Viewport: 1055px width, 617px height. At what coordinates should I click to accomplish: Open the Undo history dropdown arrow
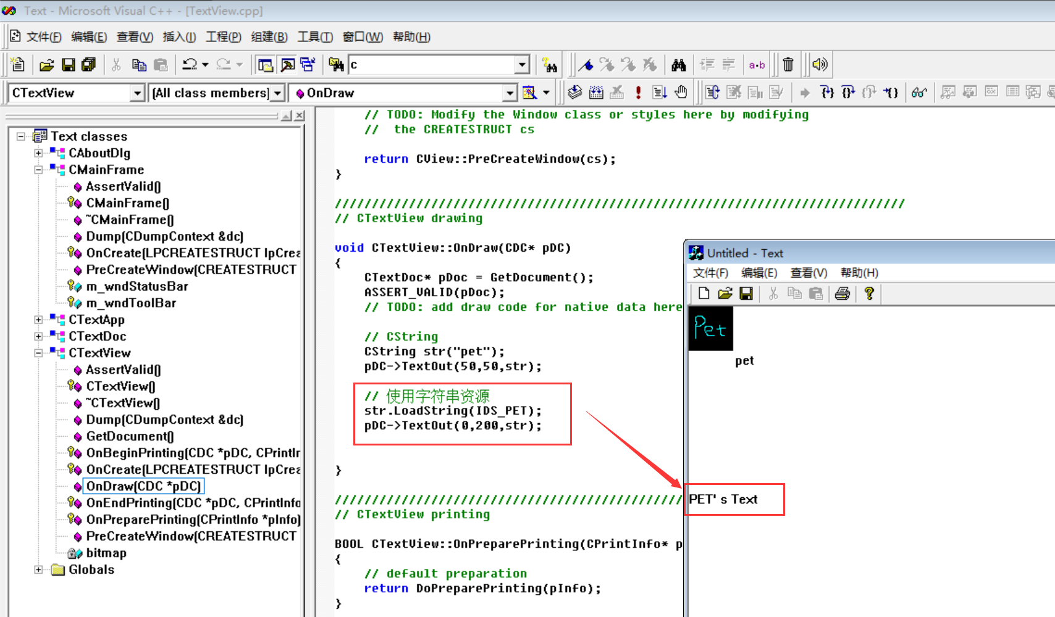205,64
